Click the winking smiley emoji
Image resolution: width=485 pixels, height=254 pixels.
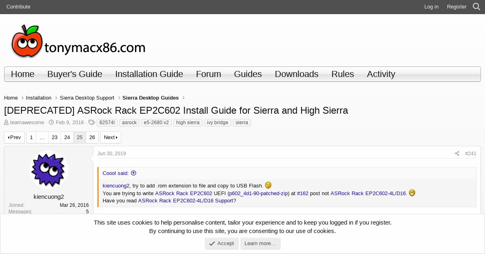268,185
